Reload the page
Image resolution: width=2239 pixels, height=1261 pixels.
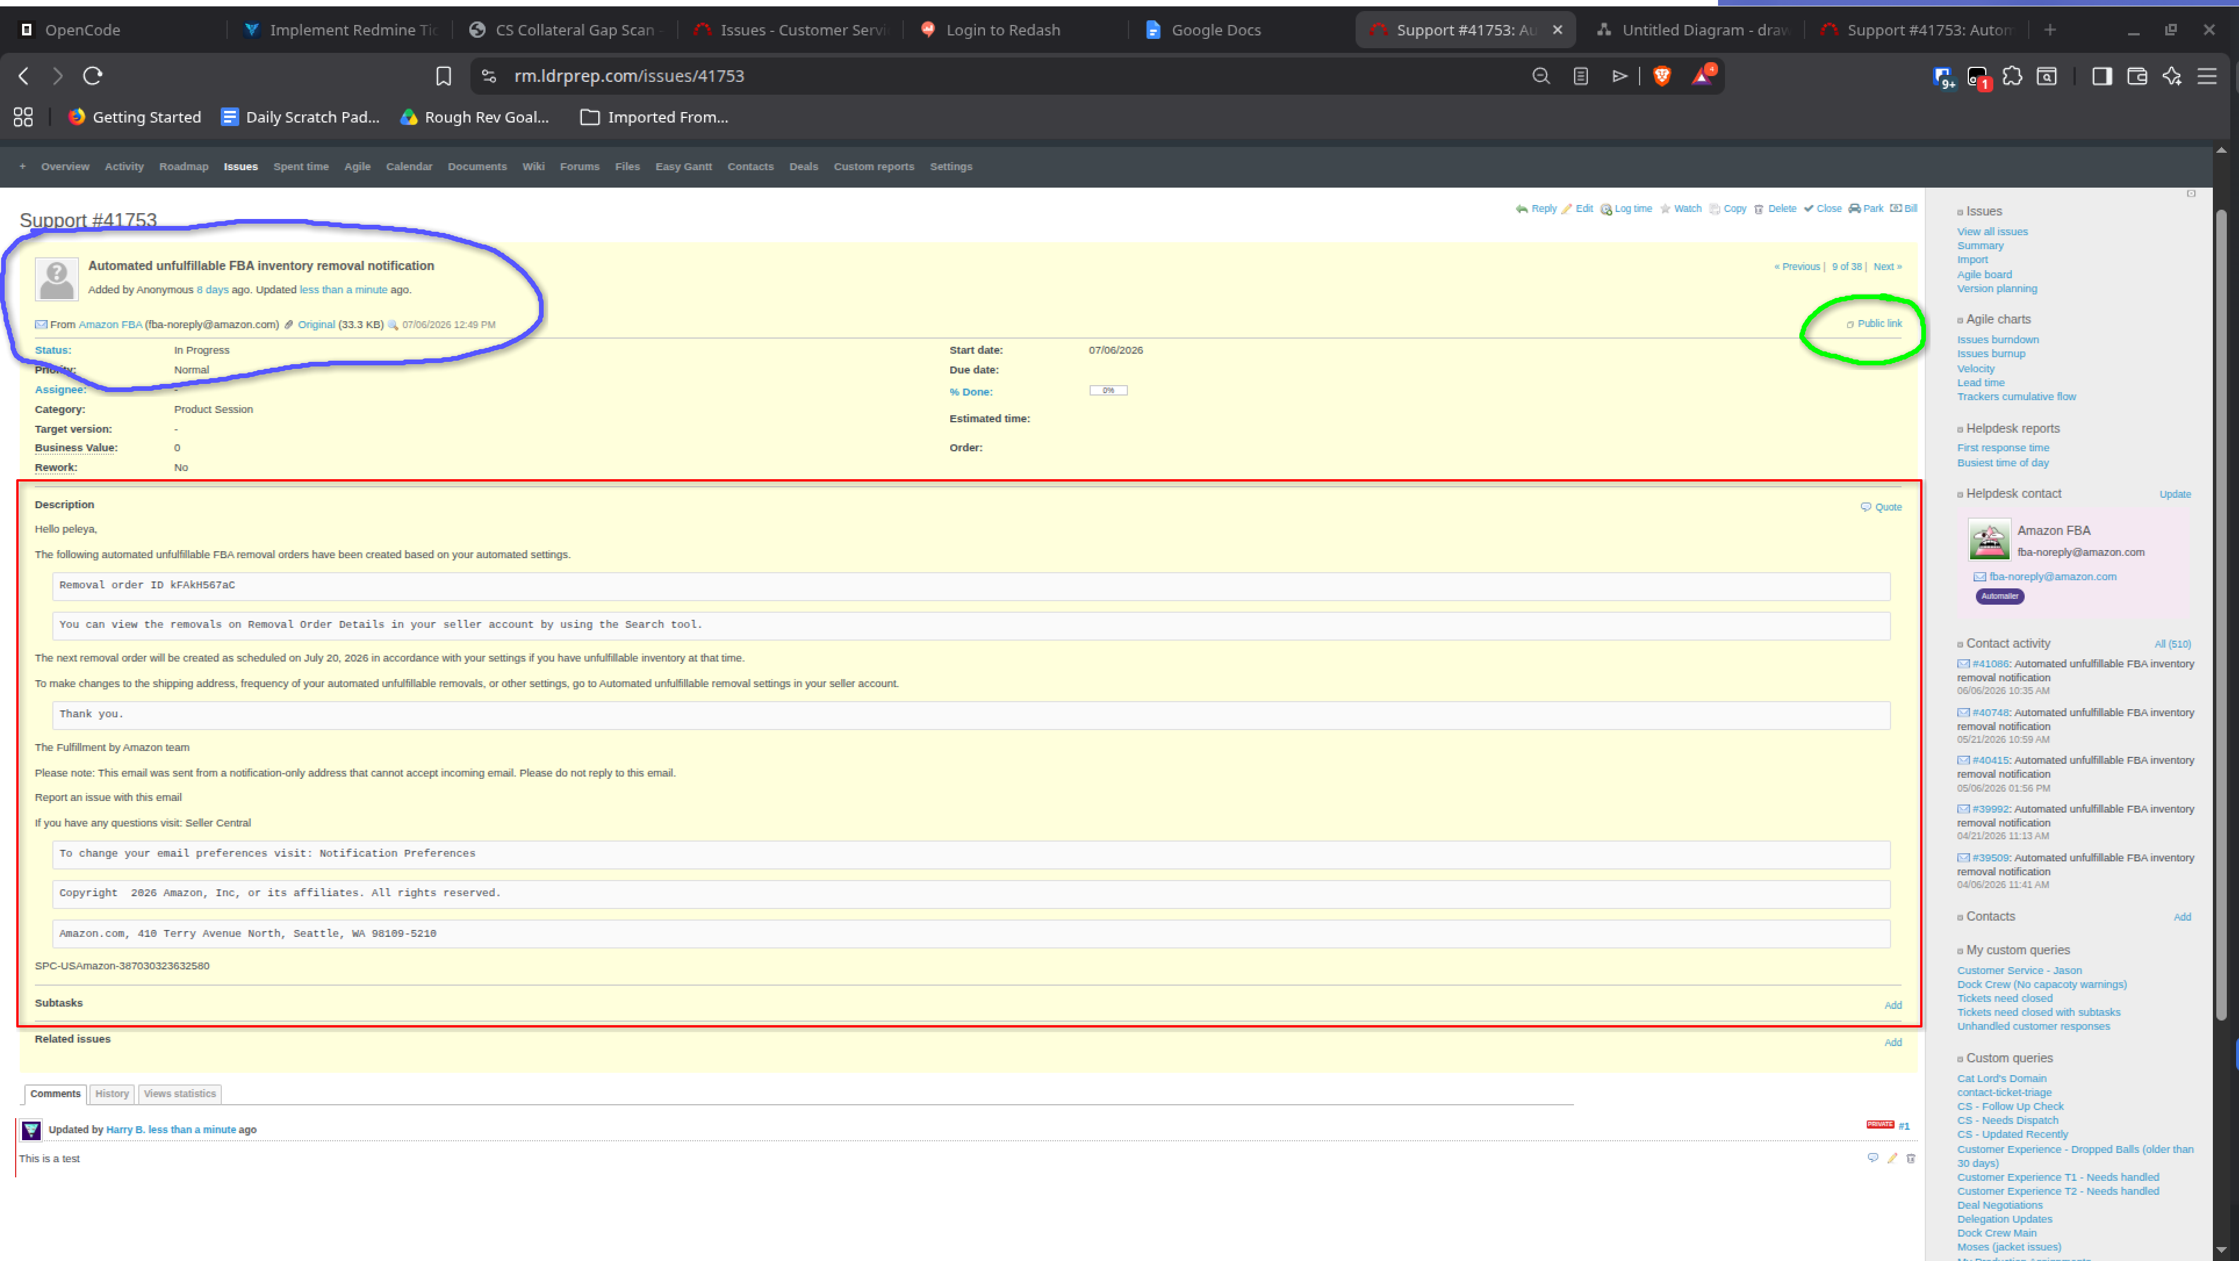[x=93, y=77]
